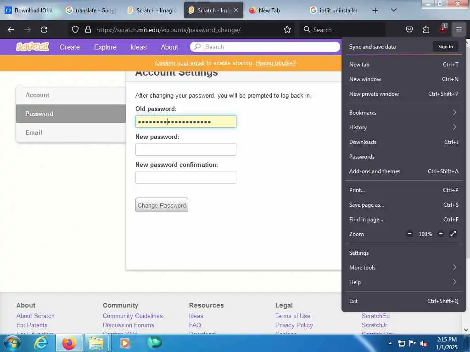Open Create in Scratch navbar
The width and height of the screenshot is (470, 352).
70,47
